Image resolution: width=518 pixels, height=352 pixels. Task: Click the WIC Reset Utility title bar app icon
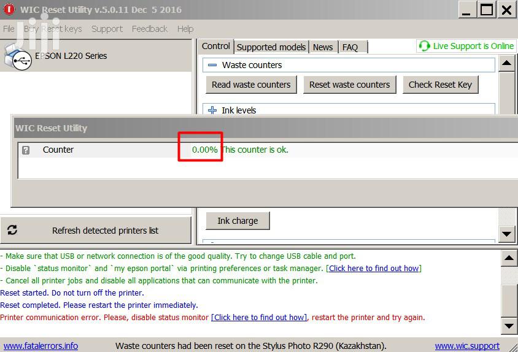pyautogui.click(x=9, y=9)
